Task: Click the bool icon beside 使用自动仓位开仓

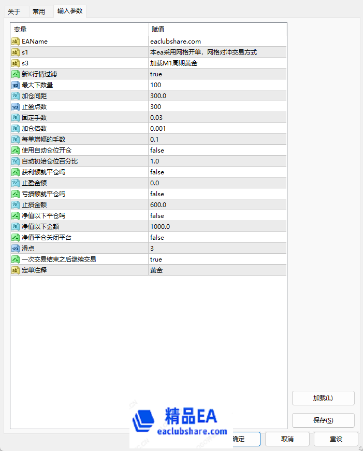Action: pos(15,151)
